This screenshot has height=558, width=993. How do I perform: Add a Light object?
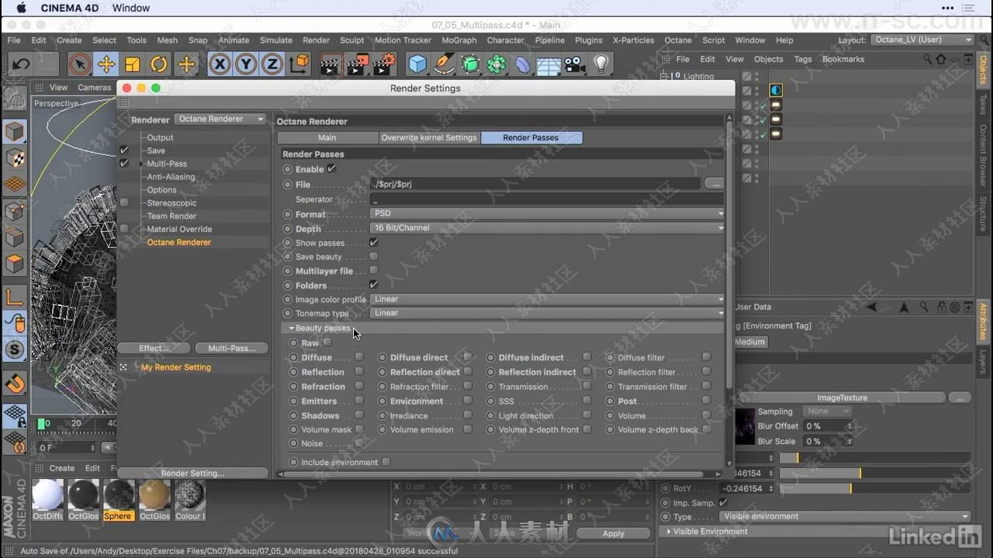[600, 64]
